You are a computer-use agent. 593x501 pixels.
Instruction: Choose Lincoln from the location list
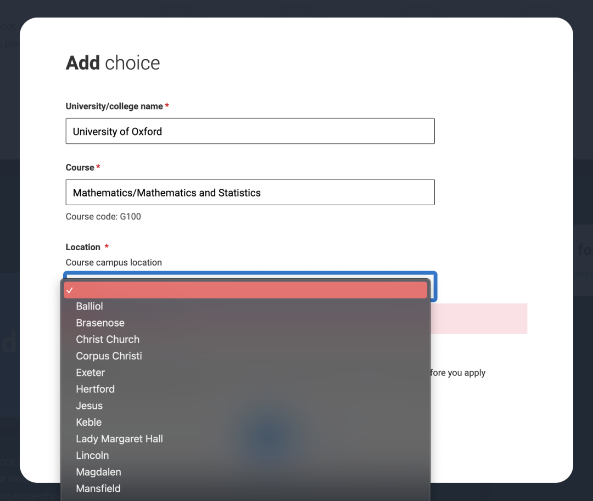pyautogui.click(x=245, y=455)
